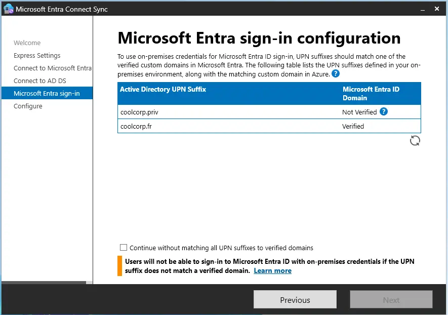Jump to the Configure step
This screenshot has width=448, height=315.
click(28, 106)
